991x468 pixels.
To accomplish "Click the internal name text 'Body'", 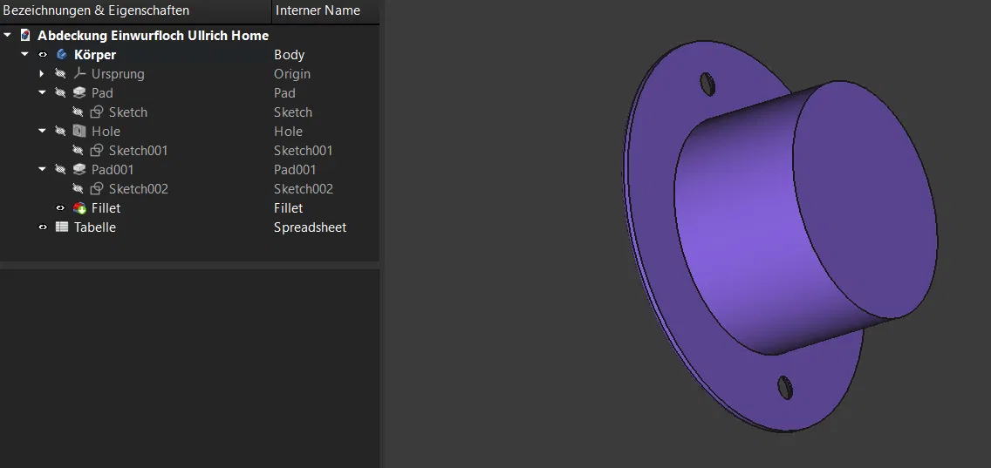I will (x=289, y=55).
